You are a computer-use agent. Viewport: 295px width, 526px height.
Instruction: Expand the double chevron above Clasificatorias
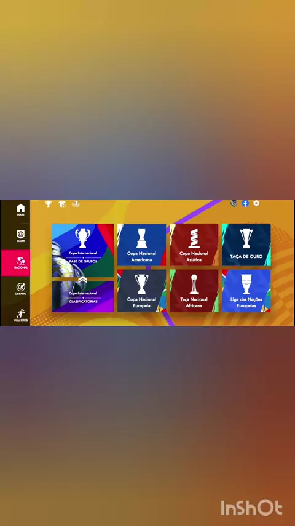[83, 279]
